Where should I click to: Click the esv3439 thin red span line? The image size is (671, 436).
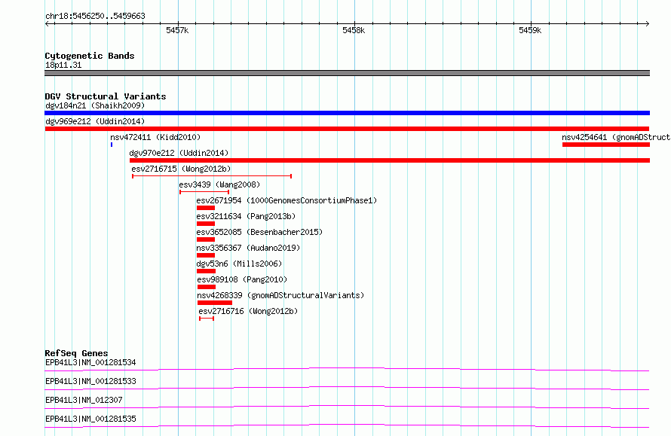(x=204, y=192)
